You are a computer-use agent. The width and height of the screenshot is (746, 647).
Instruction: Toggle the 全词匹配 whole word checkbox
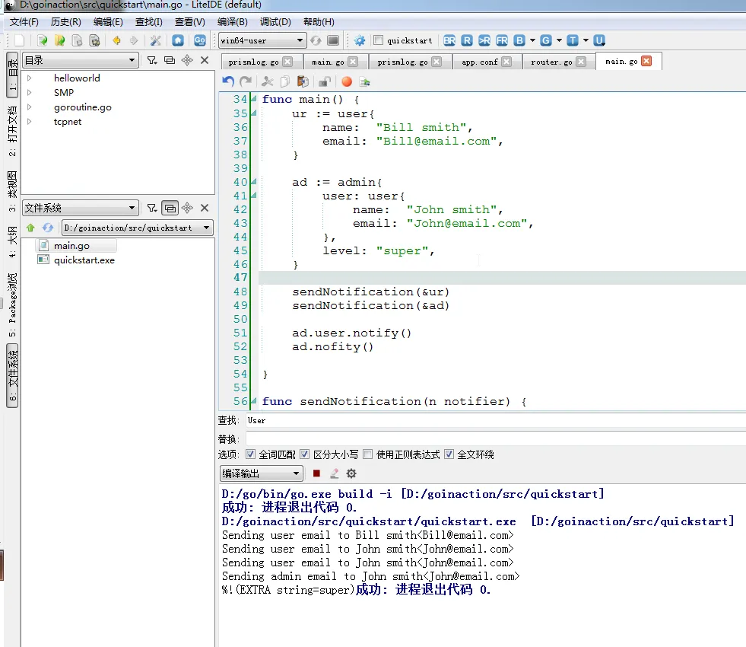tap(250, 454)
